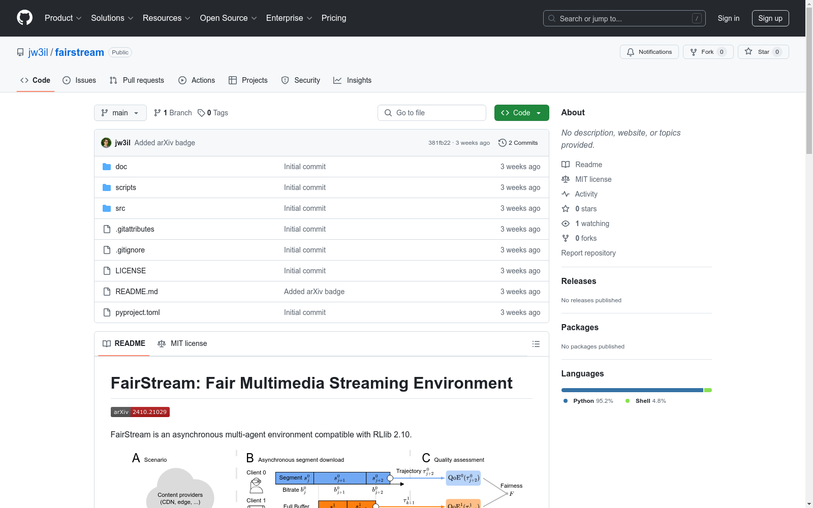Click the Notifications bell icon
Image resolution: width=813 pixels, height=508 pixels.
[631, 52]
